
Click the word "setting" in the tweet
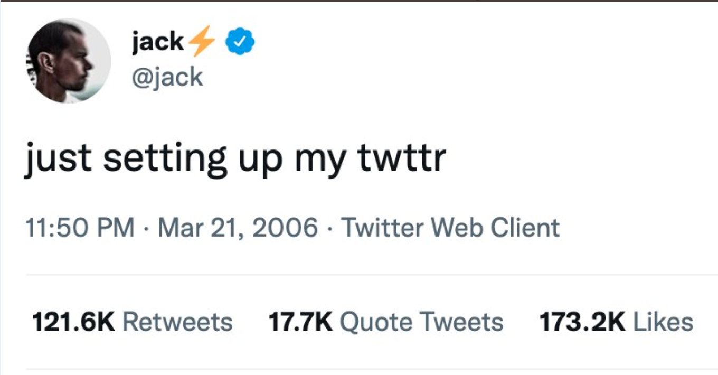click(164, 160)
